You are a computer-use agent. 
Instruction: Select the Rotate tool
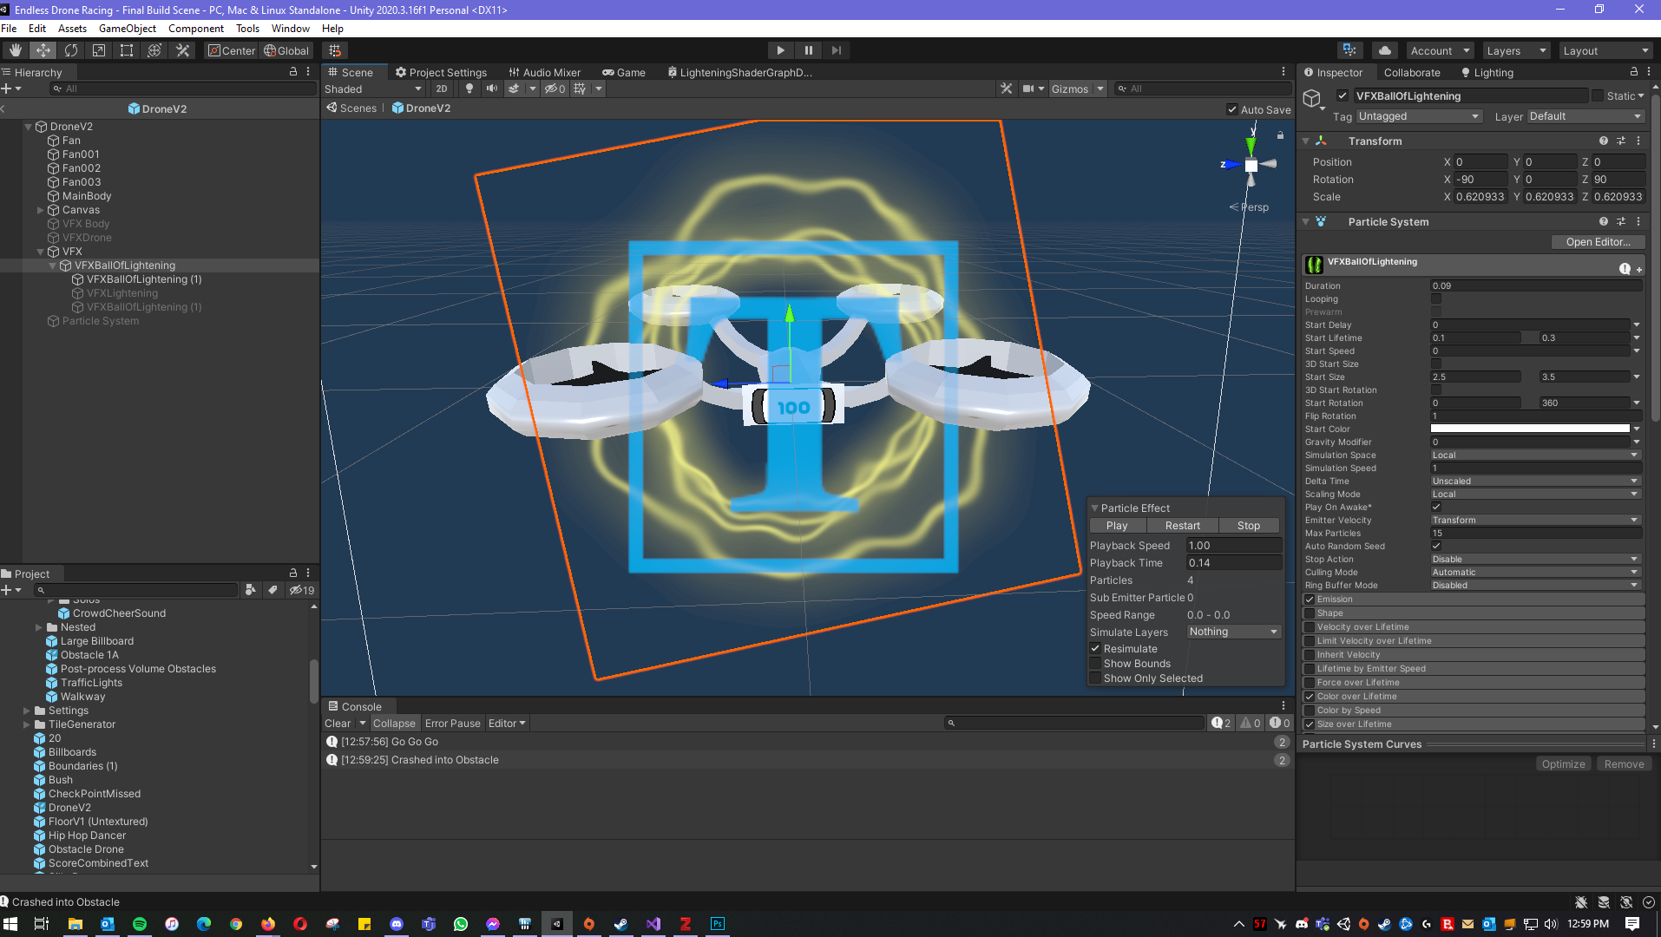point(71,50)
